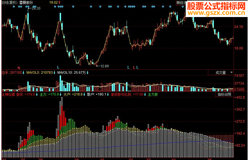Click the 主力: +175.9 value

49,94
